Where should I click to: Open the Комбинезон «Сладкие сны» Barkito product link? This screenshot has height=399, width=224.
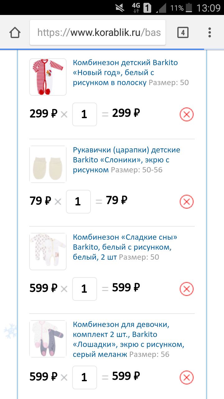pyautogui.click(x=125, y=247)
